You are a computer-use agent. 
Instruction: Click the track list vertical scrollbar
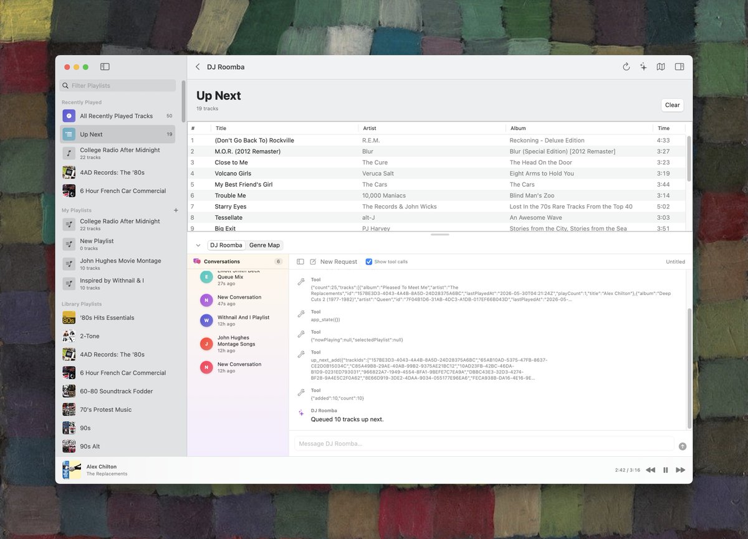(689, 159)
